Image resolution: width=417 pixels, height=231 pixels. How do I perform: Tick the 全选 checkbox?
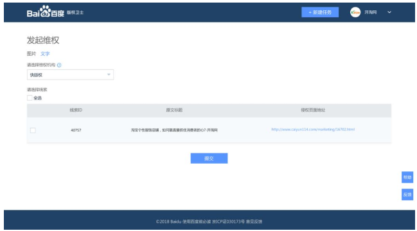point(30,98)
